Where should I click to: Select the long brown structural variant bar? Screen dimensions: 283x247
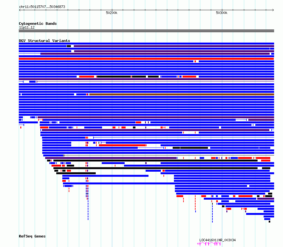pyautogui.click(x=182, y=94)
